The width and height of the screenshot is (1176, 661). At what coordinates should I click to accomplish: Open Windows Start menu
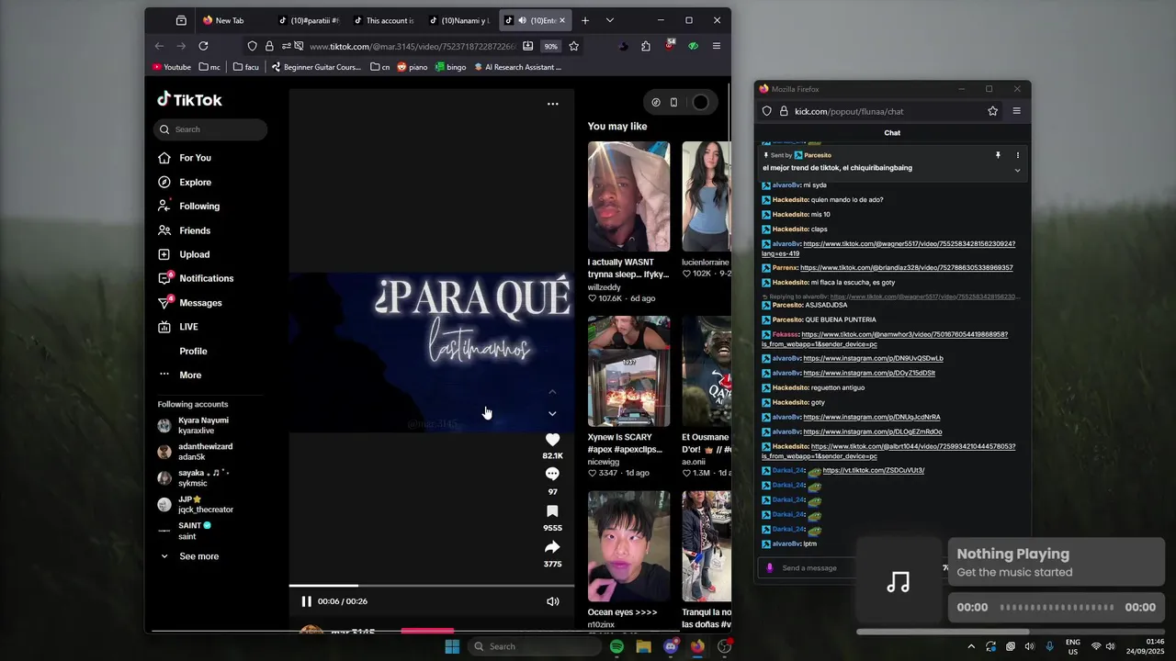[x=452, y=646]
